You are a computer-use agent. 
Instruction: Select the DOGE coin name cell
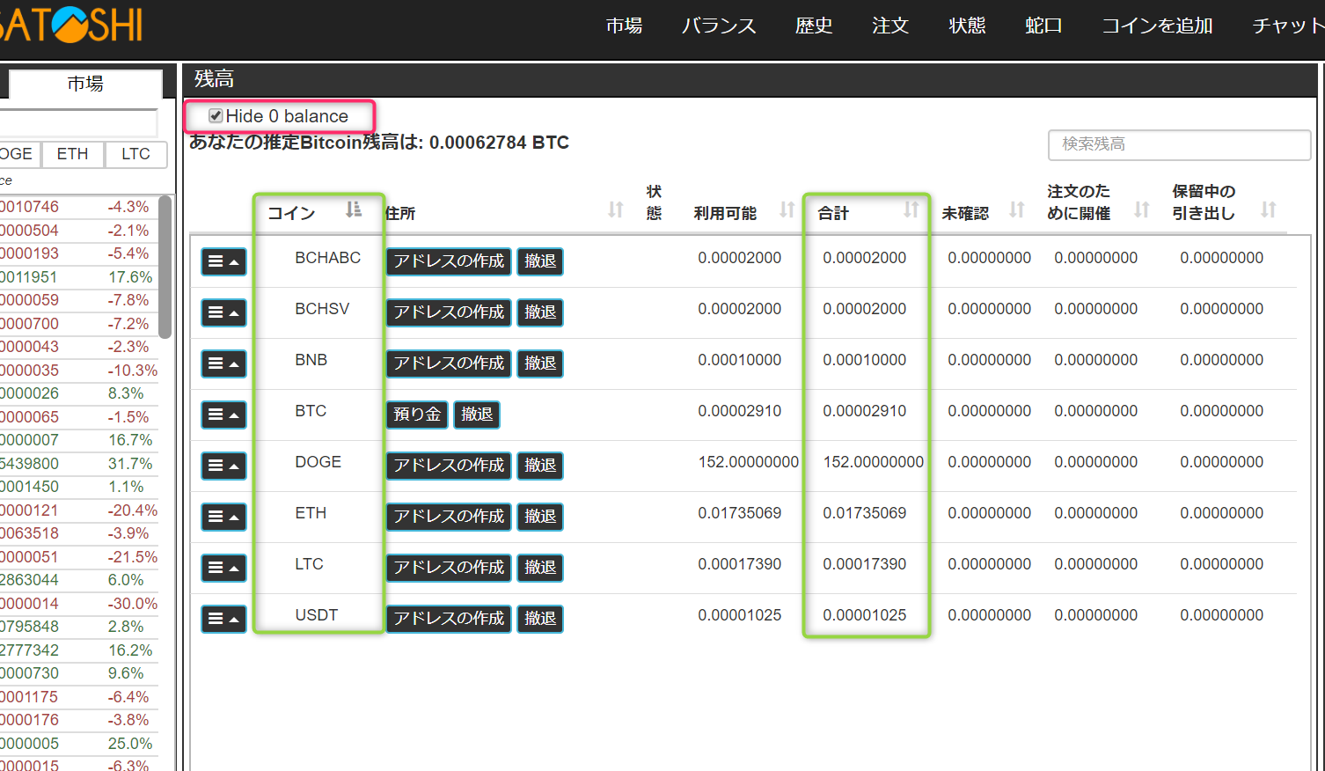coord(318,462)
